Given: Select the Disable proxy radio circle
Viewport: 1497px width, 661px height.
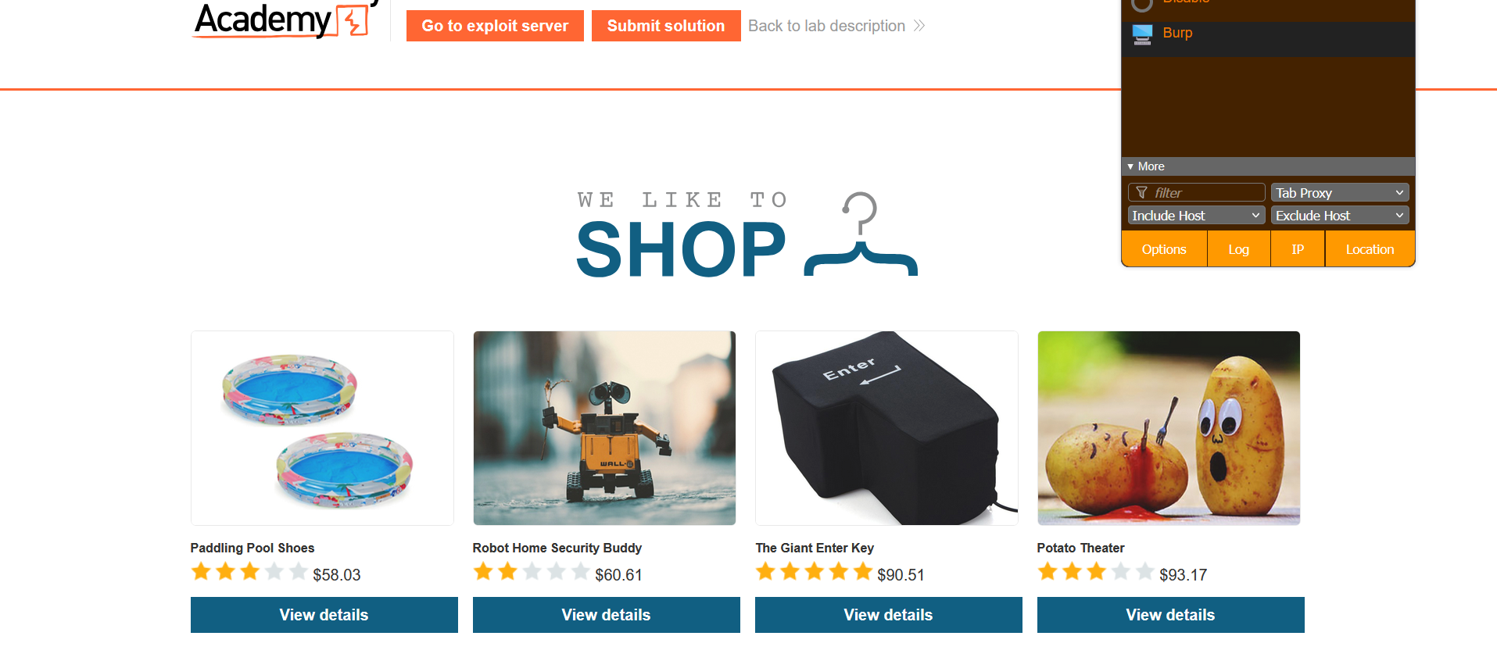Looking at the screenshot, I should click(1142, 3).
